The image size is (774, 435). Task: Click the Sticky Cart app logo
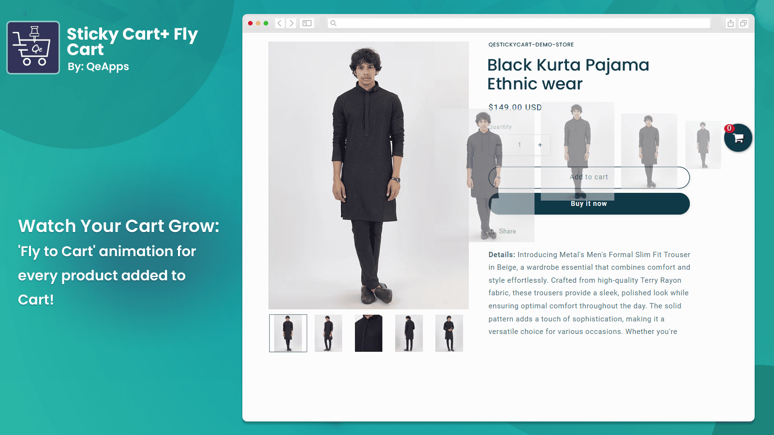coord(33,47)
